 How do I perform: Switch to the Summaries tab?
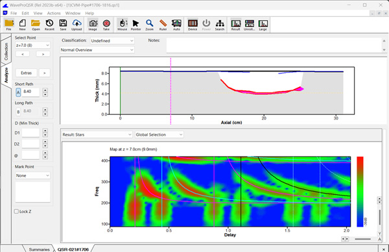coord(39,249)
